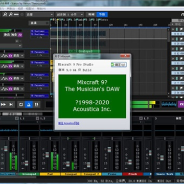The image size is (184, 184).
Task: Select the Grainpad clip on the timeline
Action: tap(84, 51)
